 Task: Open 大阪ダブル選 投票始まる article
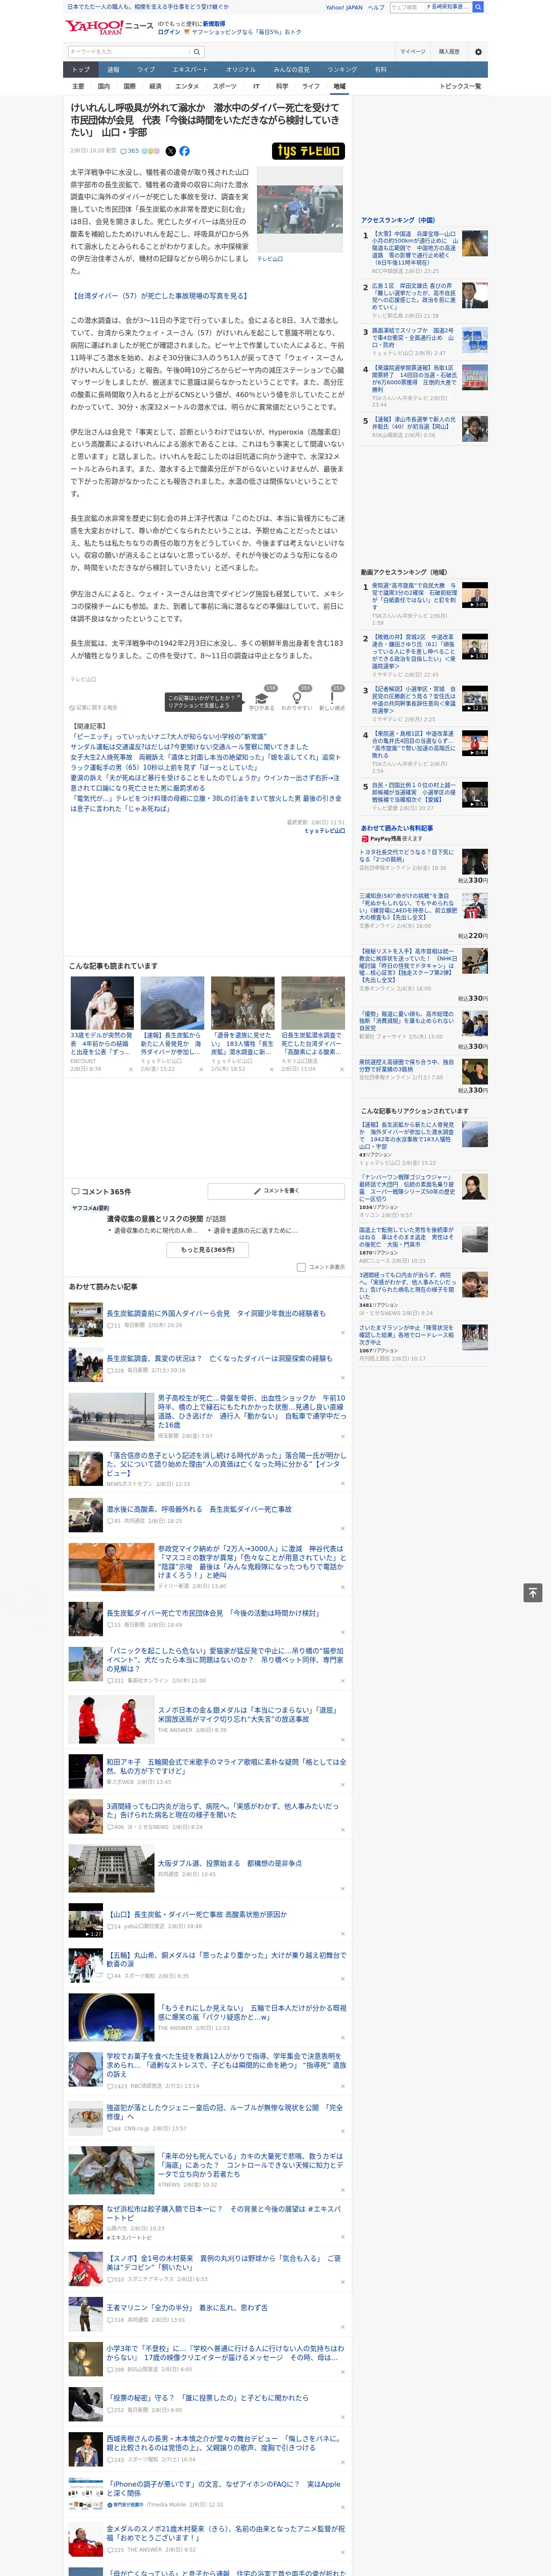tap(229, 1863)
